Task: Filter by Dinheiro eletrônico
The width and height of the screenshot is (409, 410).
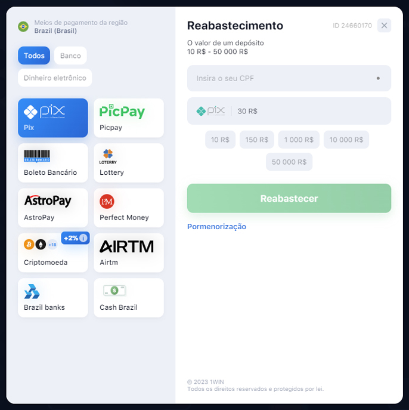Action: (55, 78)
